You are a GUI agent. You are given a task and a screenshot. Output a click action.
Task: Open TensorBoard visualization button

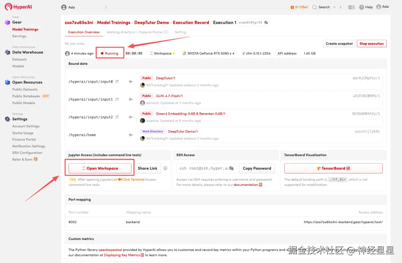(333, 168)
